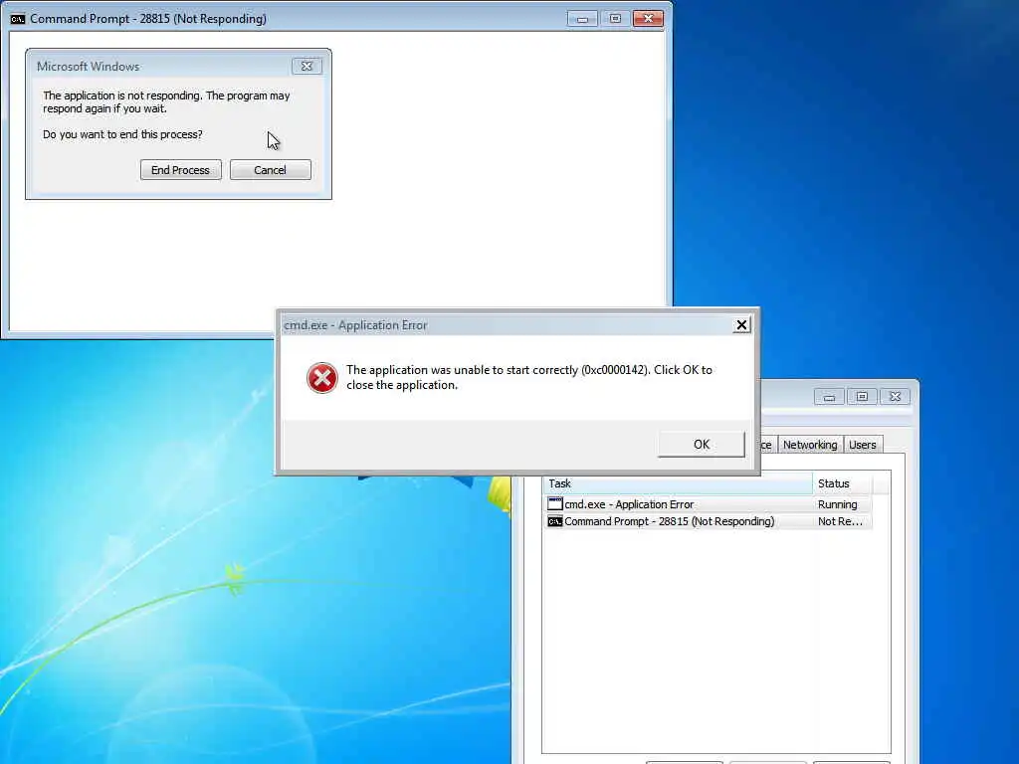
Task: Switch to the Users tab in Task Manager
Action: [863, 445]
